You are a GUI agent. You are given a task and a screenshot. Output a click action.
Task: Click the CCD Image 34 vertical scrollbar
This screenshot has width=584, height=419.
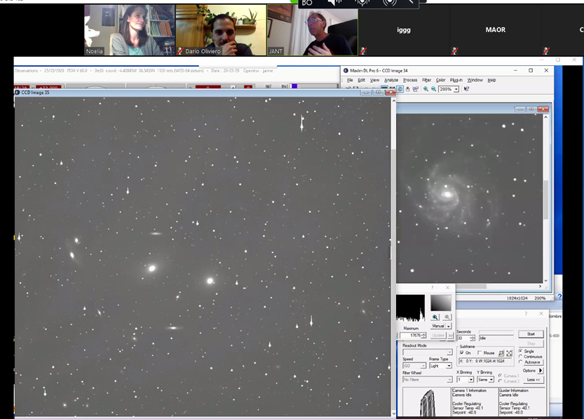point(545,199)
